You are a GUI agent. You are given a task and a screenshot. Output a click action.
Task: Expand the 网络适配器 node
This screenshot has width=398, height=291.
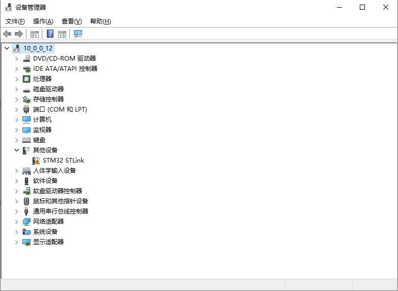(16, 222)
